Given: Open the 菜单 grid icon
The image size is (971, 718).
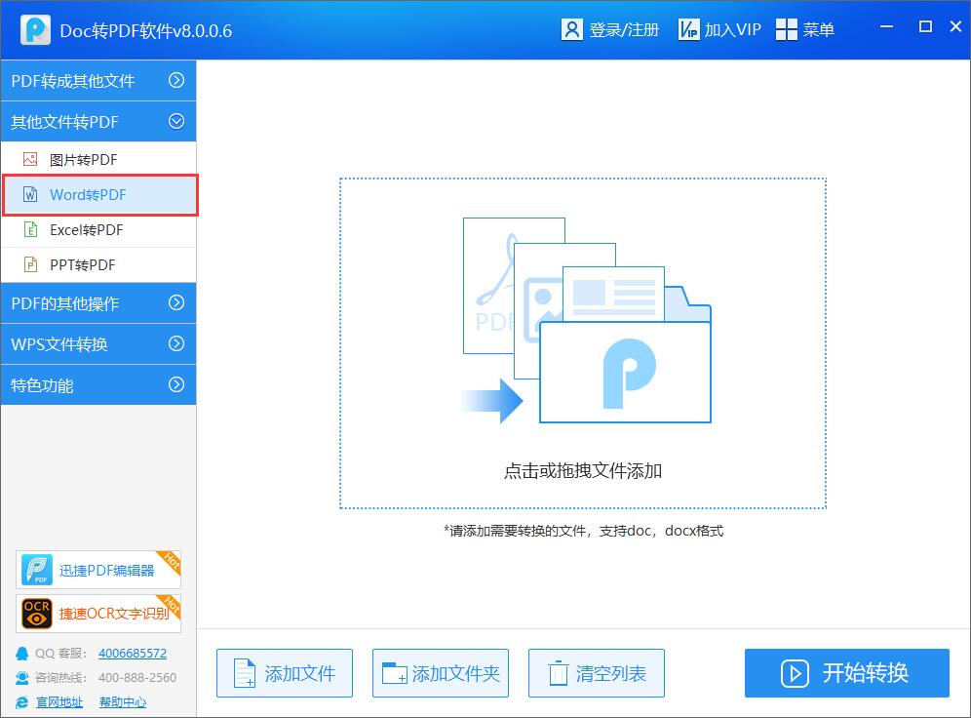Looking at the screenshot, I should point(786,28).
